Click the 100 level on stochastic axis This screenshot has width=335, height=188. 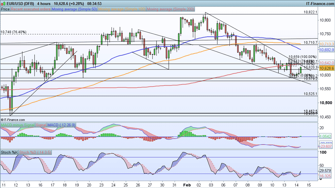pyautogui.click(x=323, y=153)
